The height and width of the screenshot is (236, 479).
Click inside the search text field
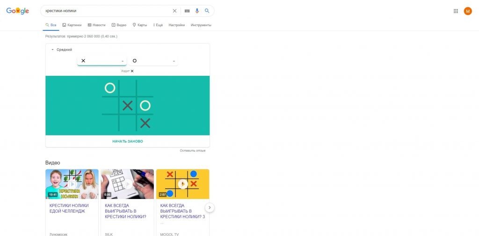[x=107, y=11]
